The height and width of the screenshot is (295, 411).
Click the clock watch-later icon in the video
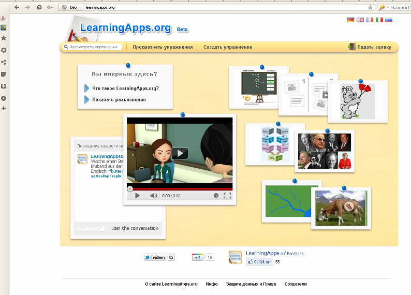[216, 196]
